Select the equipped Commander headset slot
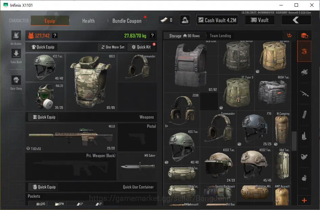 (137, 68)
